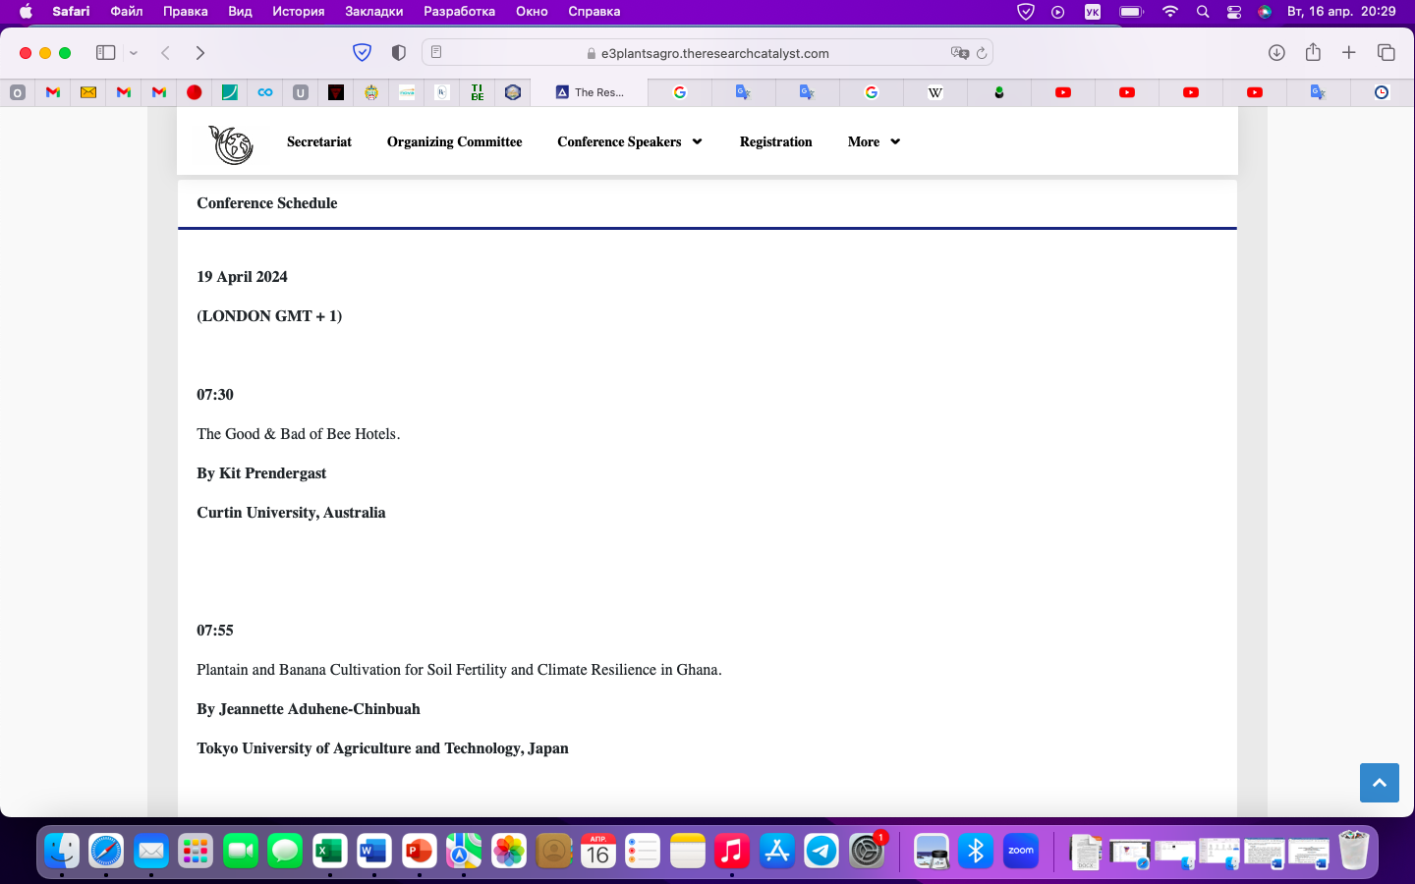Switch to the Wikipedia tab
This screenshot has height=884, width=1415.
click(935, 92)
